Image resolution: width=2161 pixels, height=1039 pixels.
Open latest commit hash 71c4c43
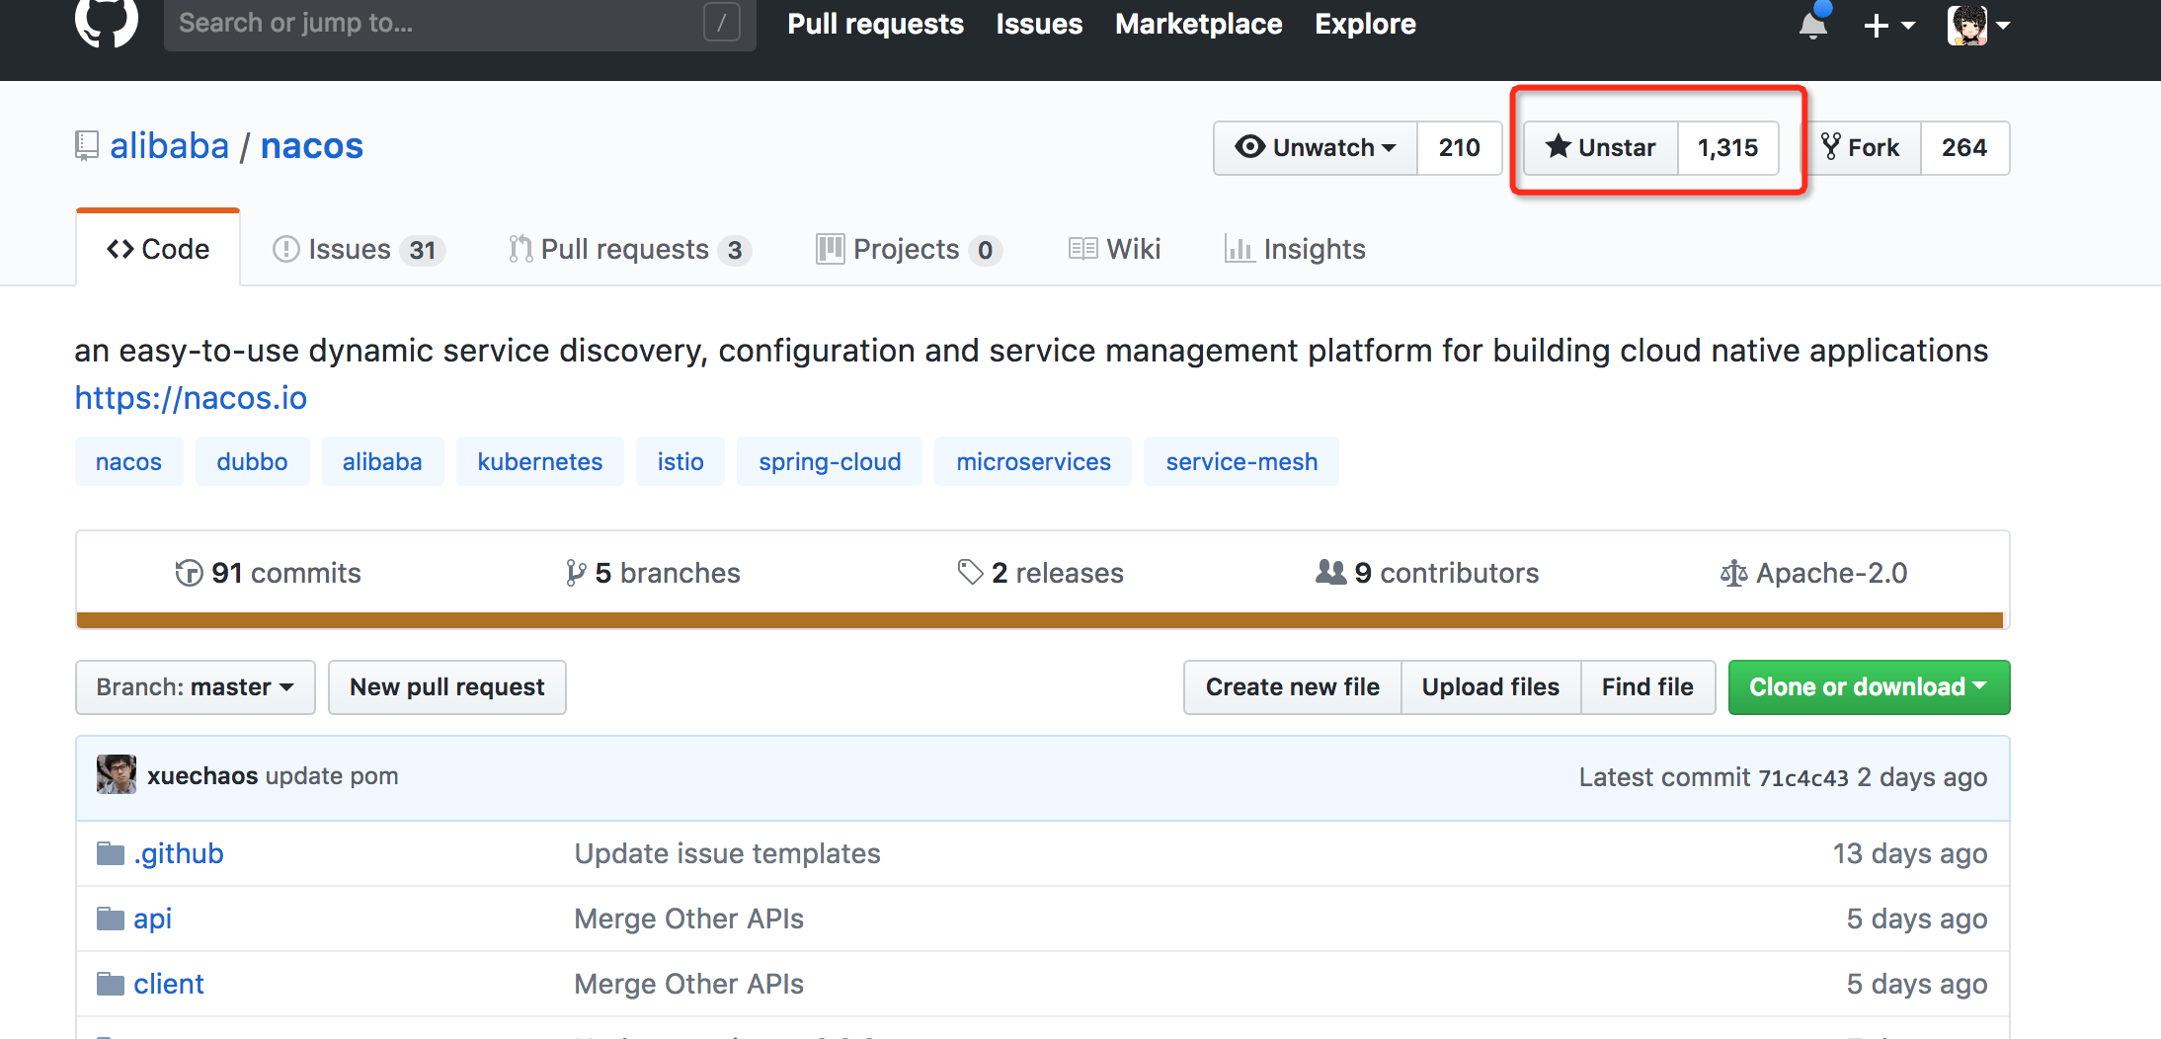pyautogui.click(x=1802, y=778)
